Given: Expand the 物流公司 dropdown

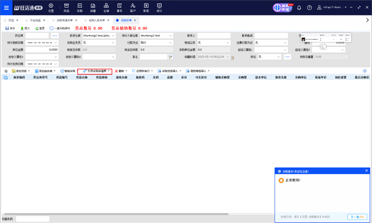Looking at the screenshot, I should (x=228, y=43).
